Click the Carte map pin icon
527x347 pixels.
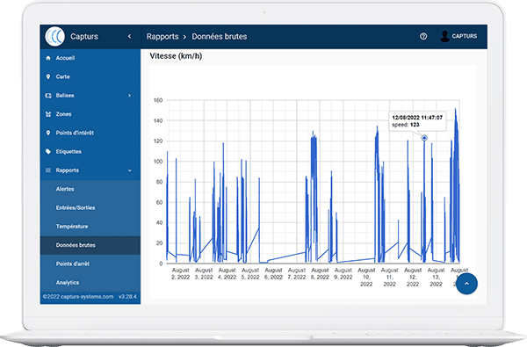tap(48, 76)
